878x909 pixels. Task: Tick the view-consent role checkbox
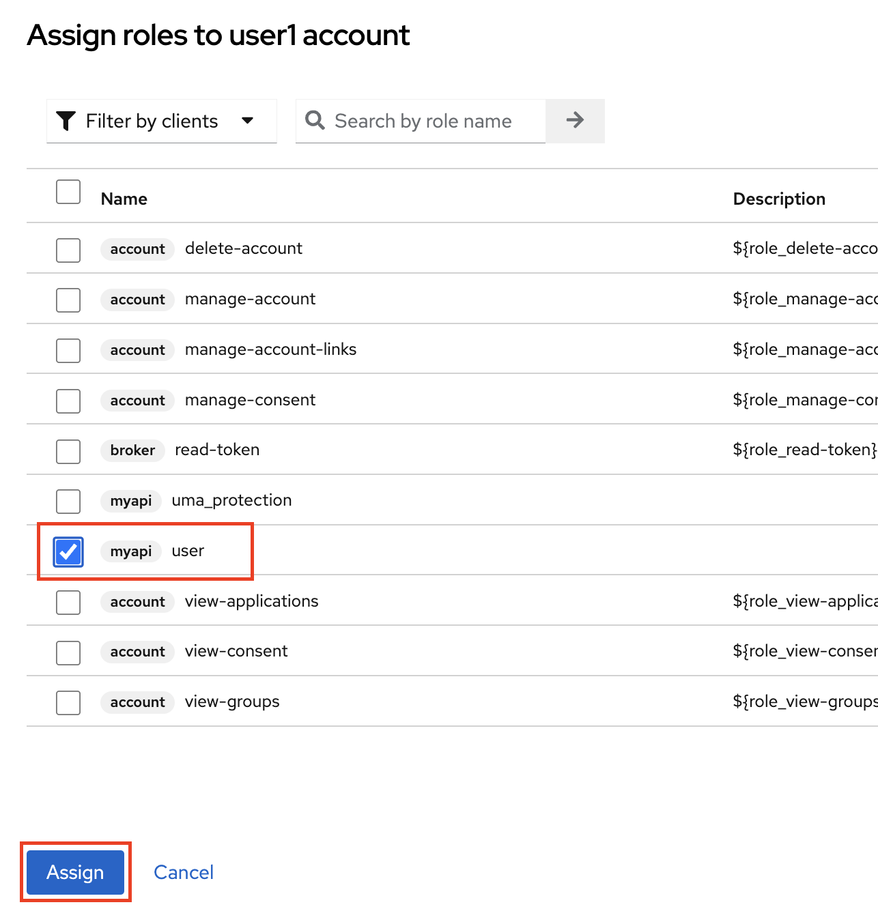[68, 652]
